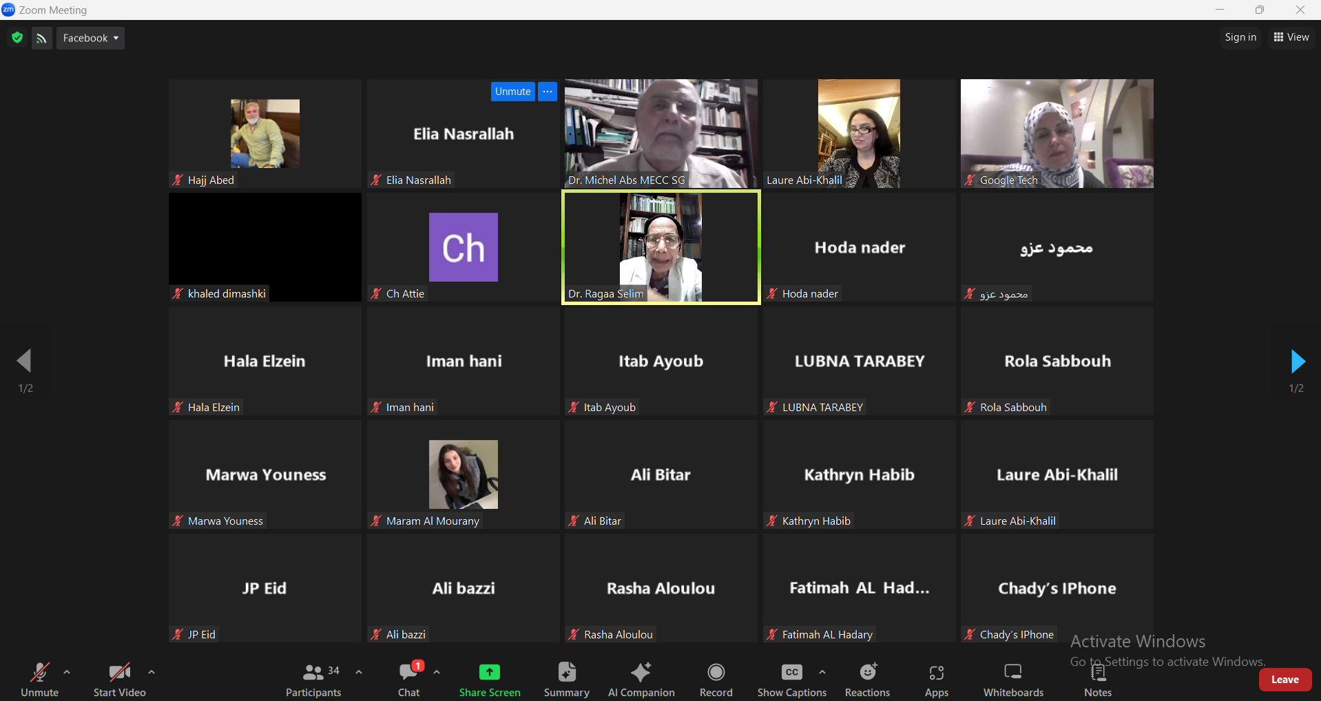The width and height of the screenshot is (1321, 701).
Task: Click the Sign in button
Action: 1240,37
